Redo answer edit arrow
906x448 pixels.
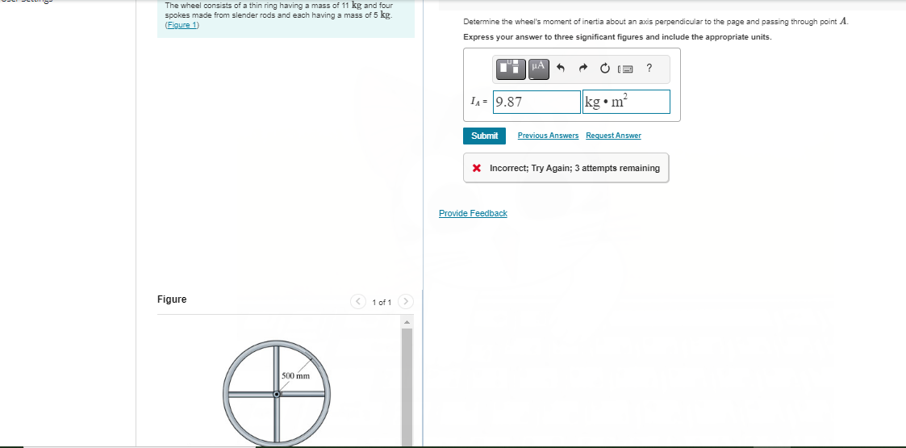click(582, 69)
